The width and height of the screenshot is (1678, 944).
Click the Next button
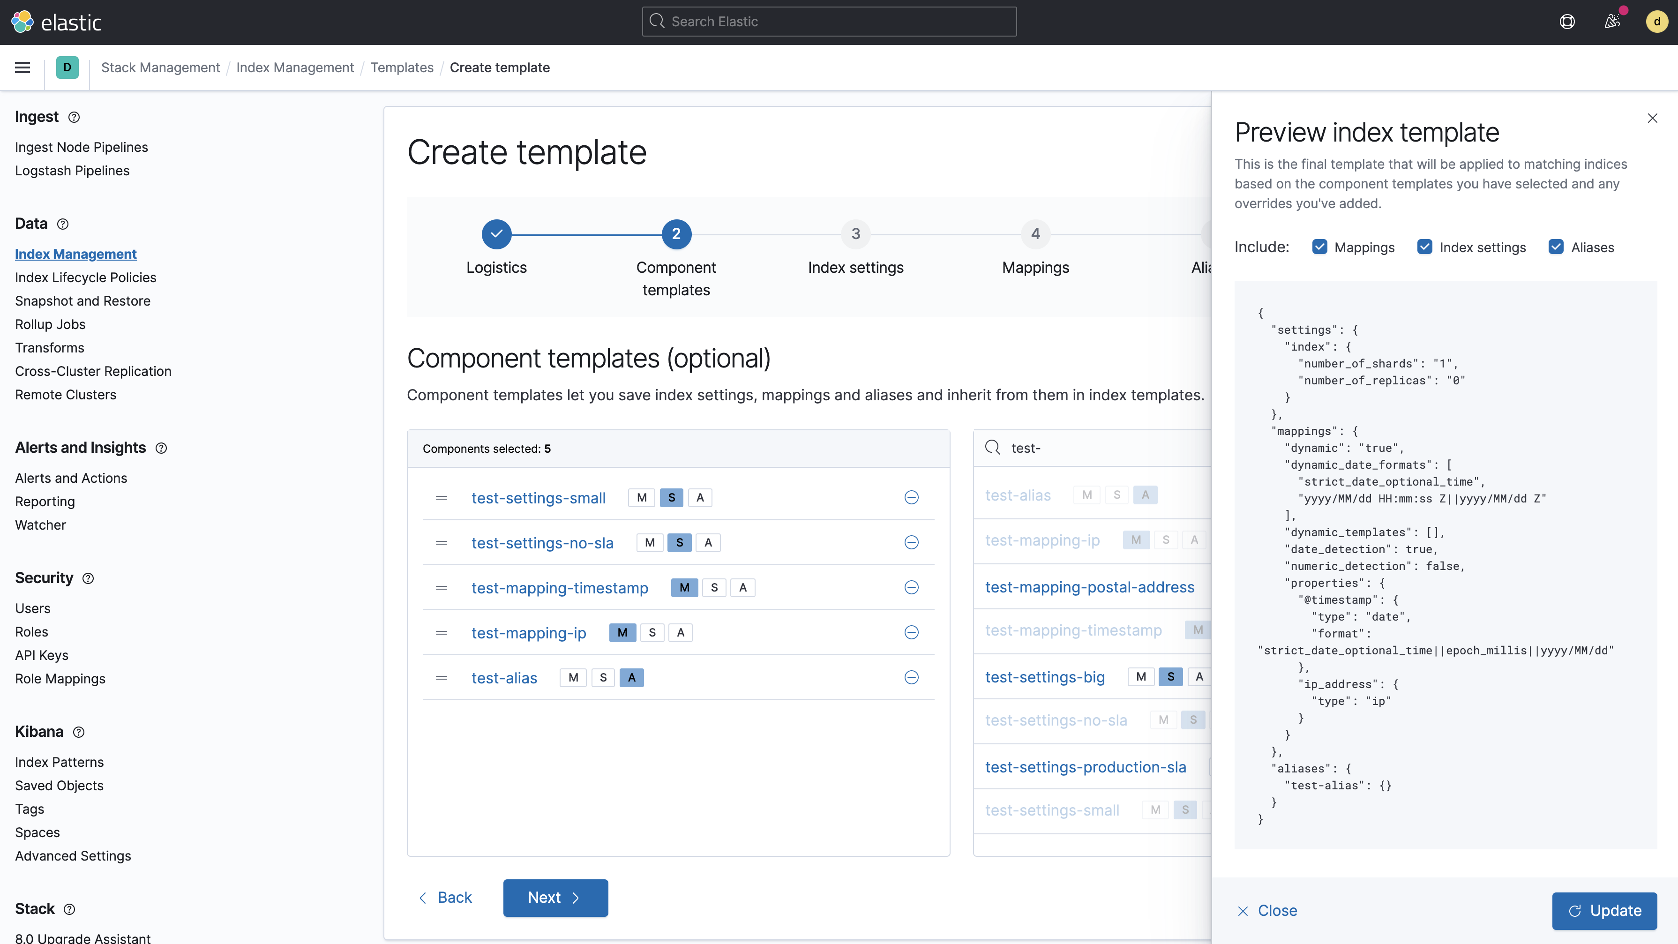pyautogui.click(x=555, y=898)
